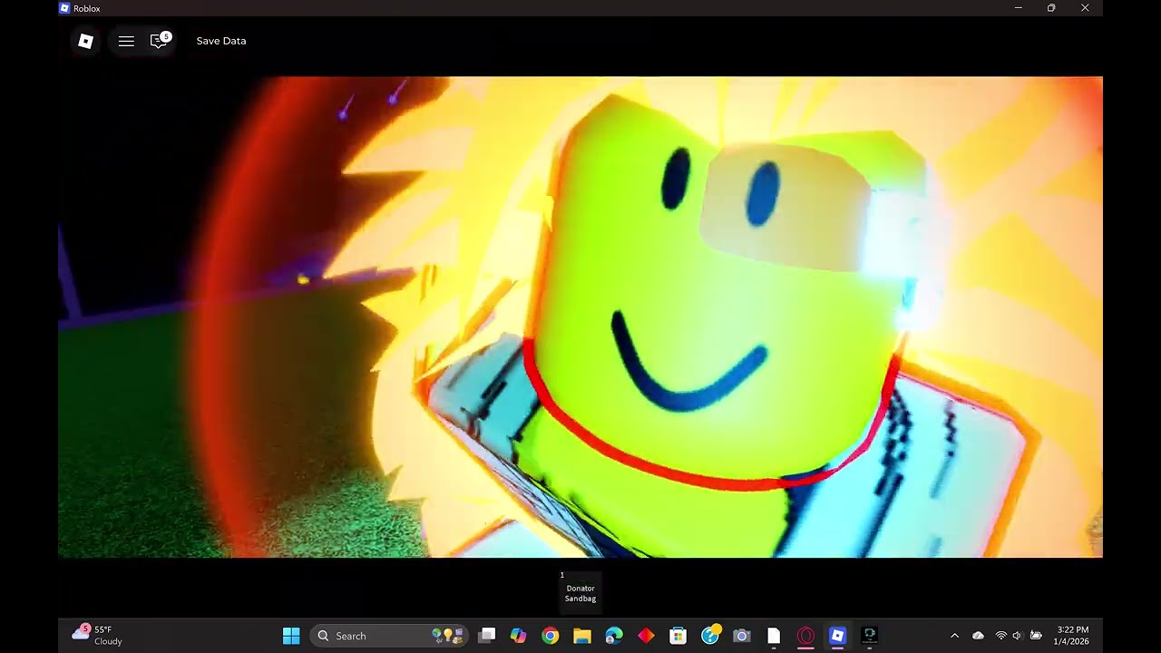Open the OneDrive cloud tray icon

tap(978, 636)
